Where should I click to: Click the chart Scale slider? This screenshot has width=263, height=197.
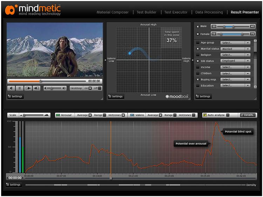pos(34,115)
